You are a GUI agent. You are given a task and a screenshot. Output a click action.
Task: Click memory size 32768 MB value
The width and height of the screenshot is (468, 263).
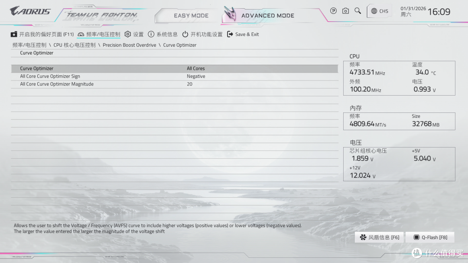coord(426,124)
